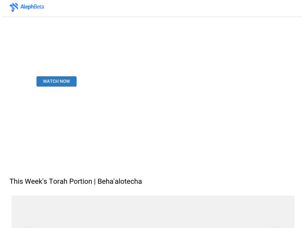304x228 pixels.
Task: Click the "Aleph" part of the logo text
Action: pyautogui.click(x=26, y=7)
